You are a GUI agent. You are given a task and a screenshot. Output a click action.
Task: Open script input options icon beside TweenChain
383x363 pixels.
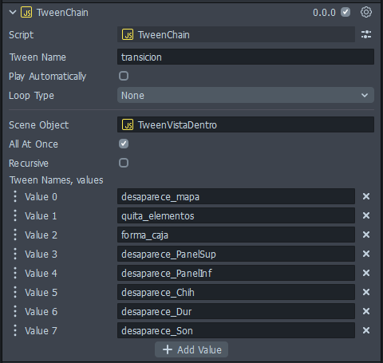tap(366, 34)
